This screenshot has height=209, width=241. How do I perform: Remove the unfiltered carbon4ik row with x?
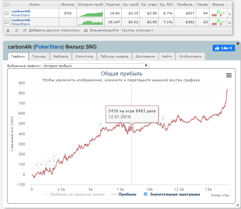pyautogui.click(x=230, y=23)
